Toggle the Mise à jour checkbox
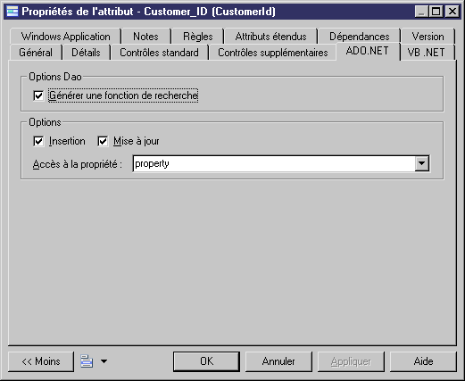 tap(103, 141)
